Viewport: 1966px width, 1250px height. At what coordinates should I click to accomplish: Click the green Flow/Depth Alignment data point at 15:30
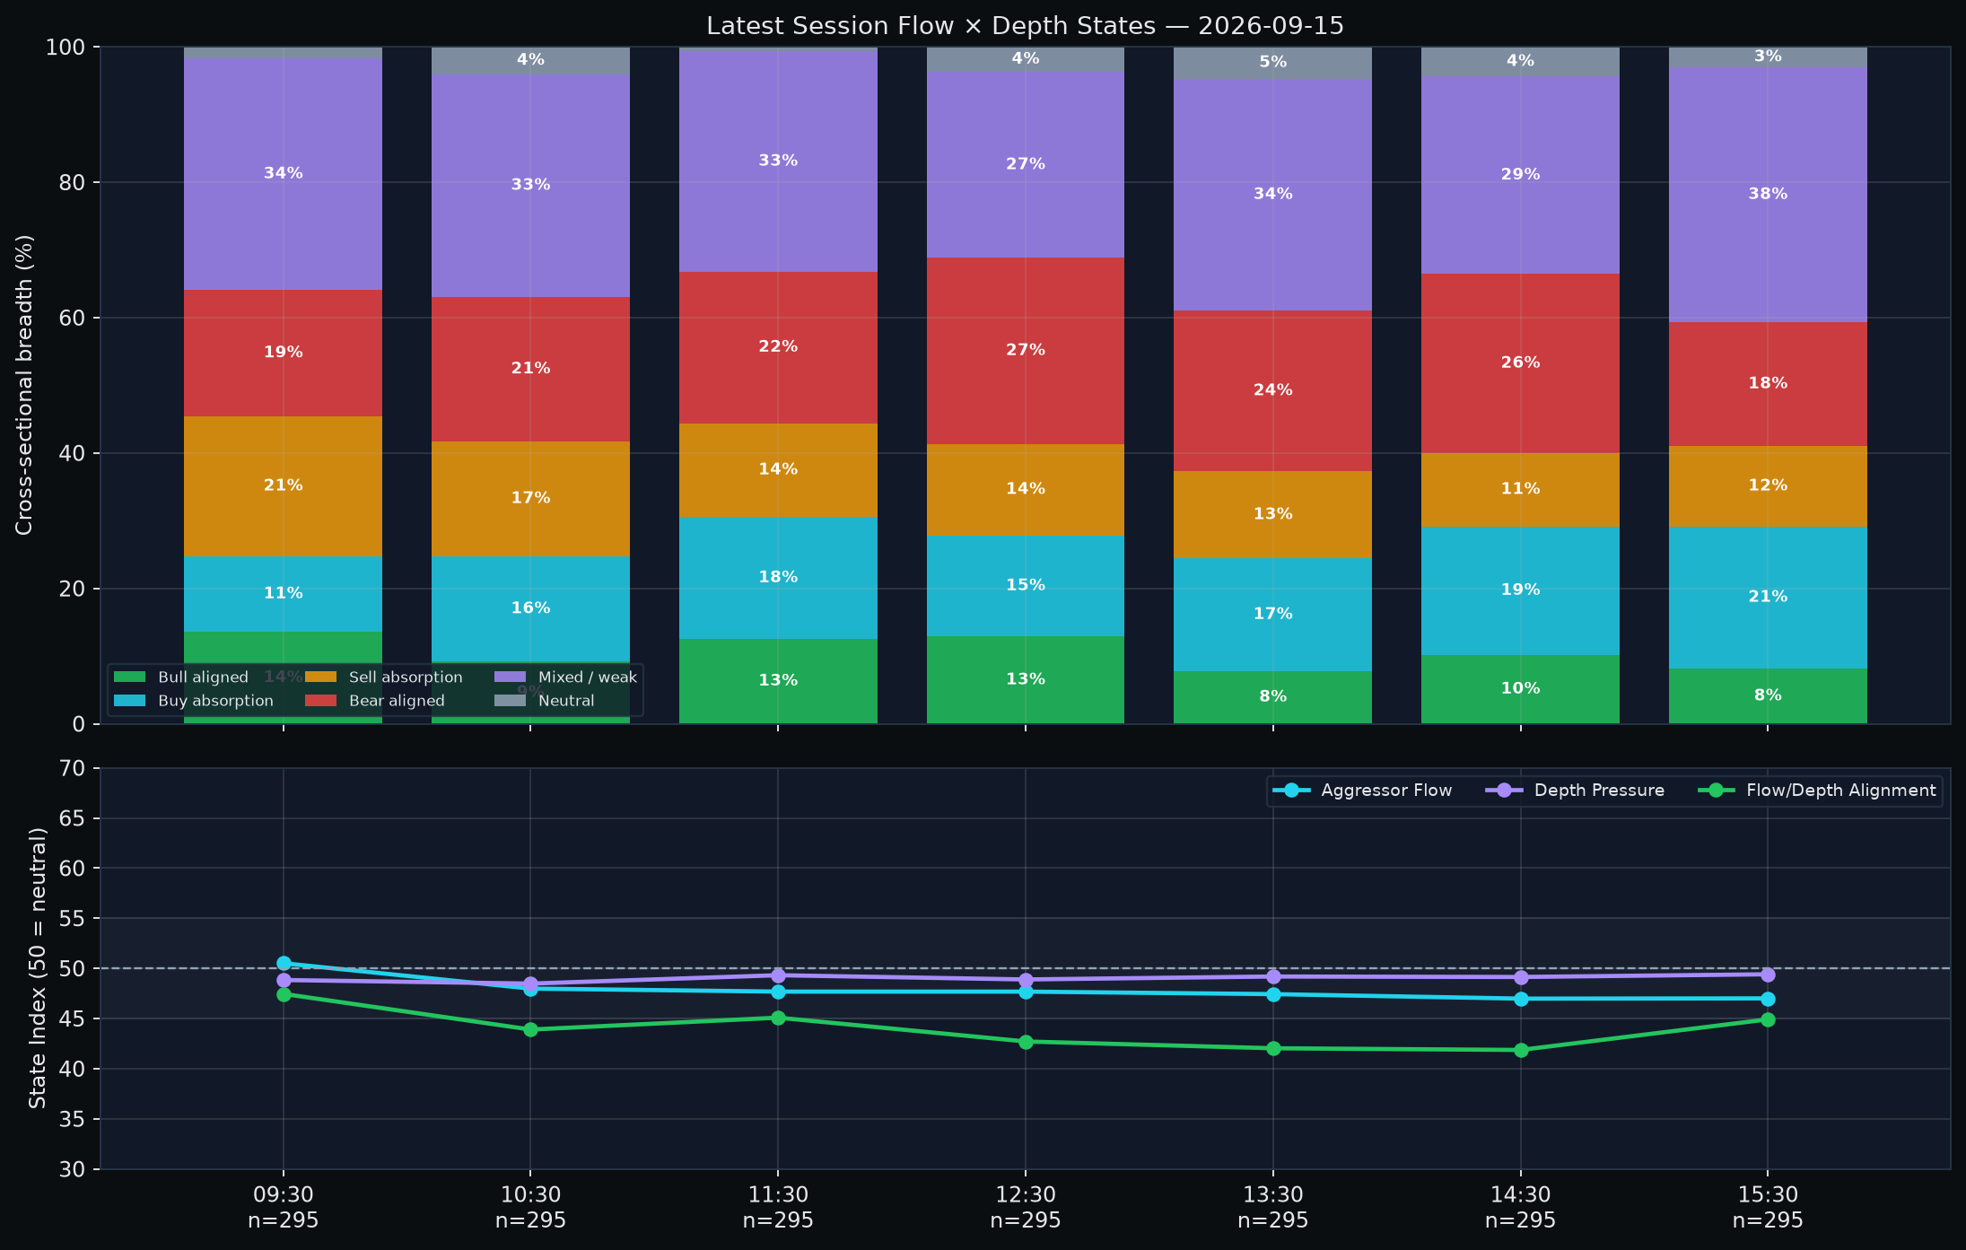pyautogui.click(x=1768, y=1019)
